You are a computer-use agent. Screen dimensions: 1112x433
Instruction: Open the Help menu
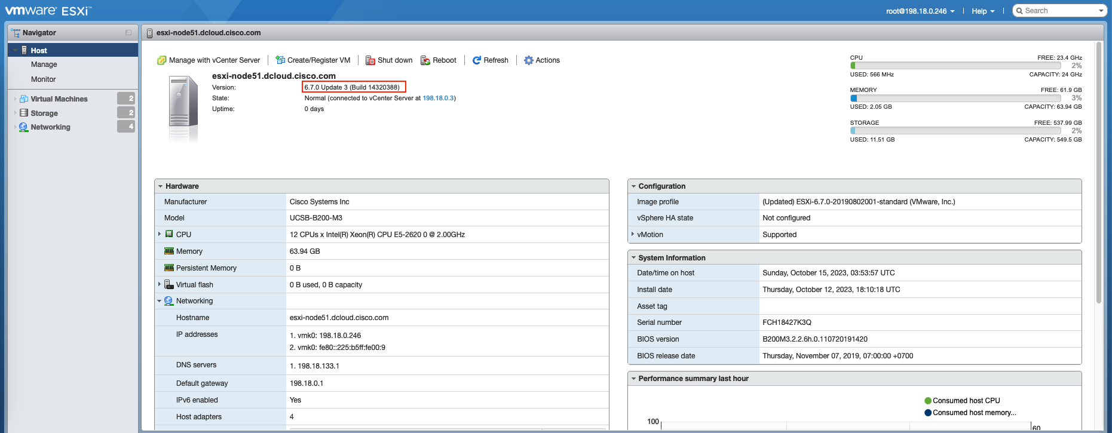983,11
